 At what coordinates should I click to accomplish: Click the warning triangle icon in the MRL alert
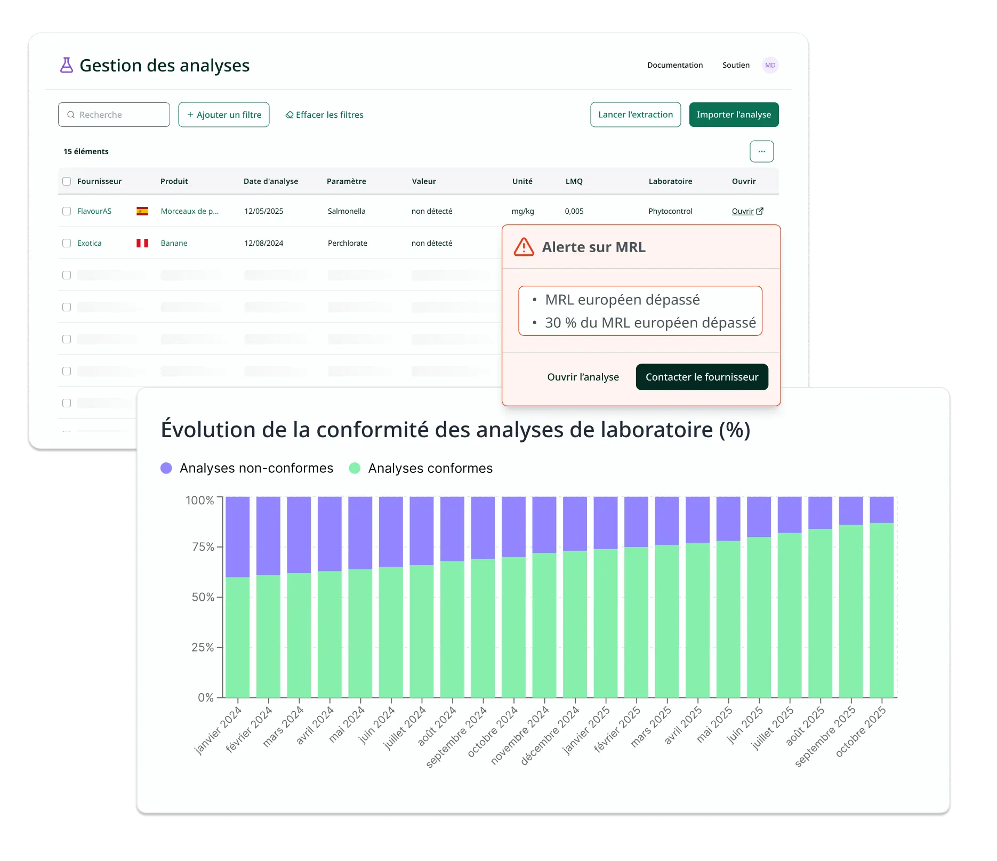pyautogui.click(x=524, y=247)
